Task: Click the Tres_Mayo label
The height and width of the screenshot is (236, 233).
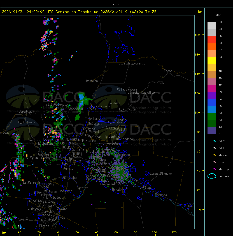Action: tap(92, 119)
